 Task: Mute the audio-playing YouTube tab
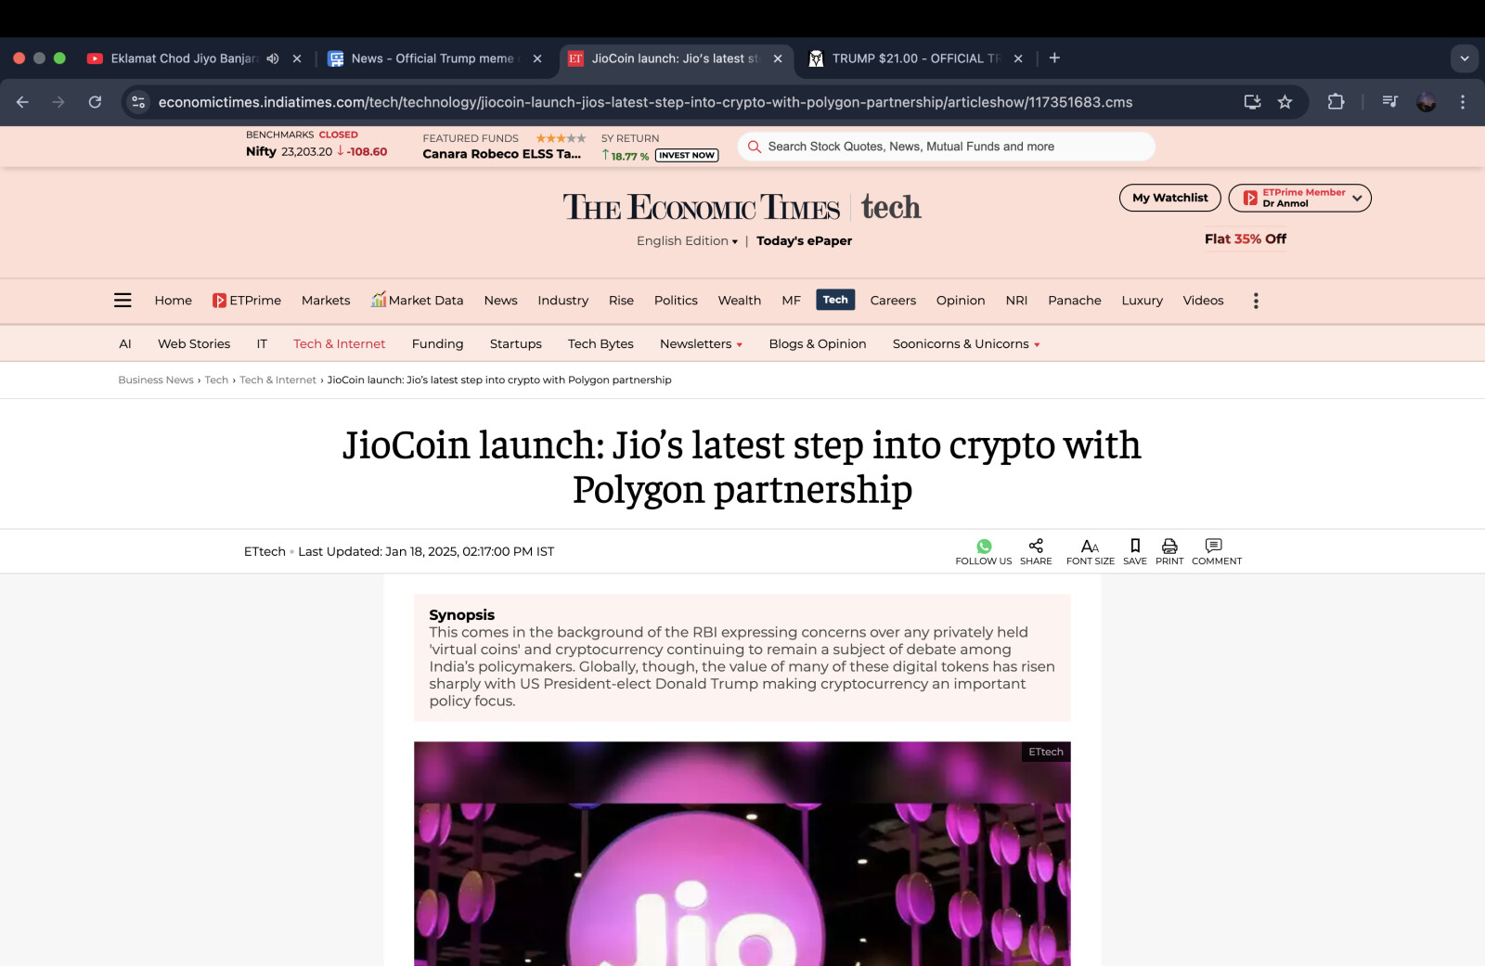click(x=273, y=58)
